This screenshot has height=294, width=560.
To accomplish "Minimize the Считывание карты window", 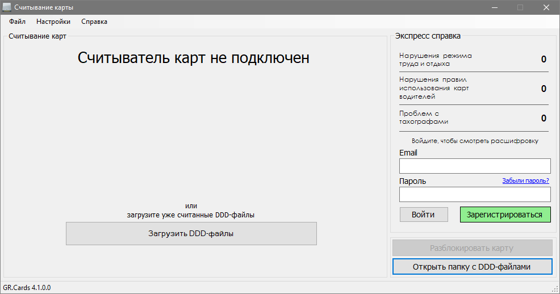I will [x=494, y=7].
